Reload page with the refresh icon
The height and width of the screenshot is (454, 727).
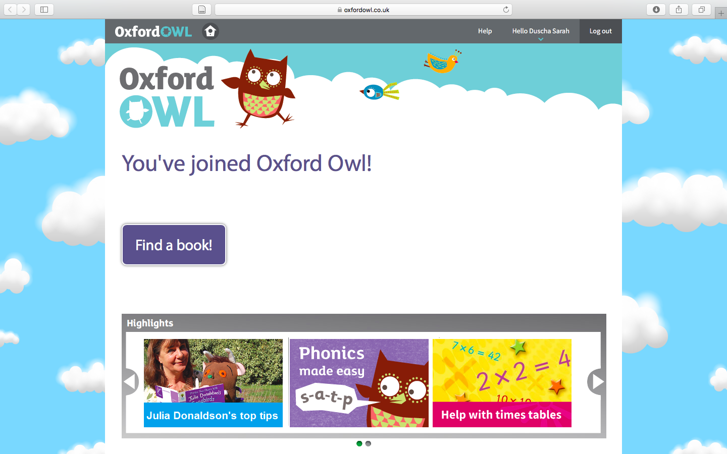(x=506, y=10)
